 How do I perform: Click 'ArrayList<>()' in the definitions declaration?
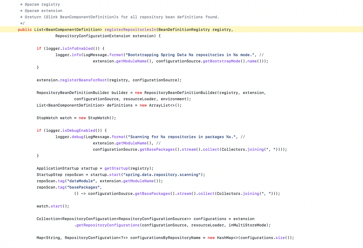point(164,105)
